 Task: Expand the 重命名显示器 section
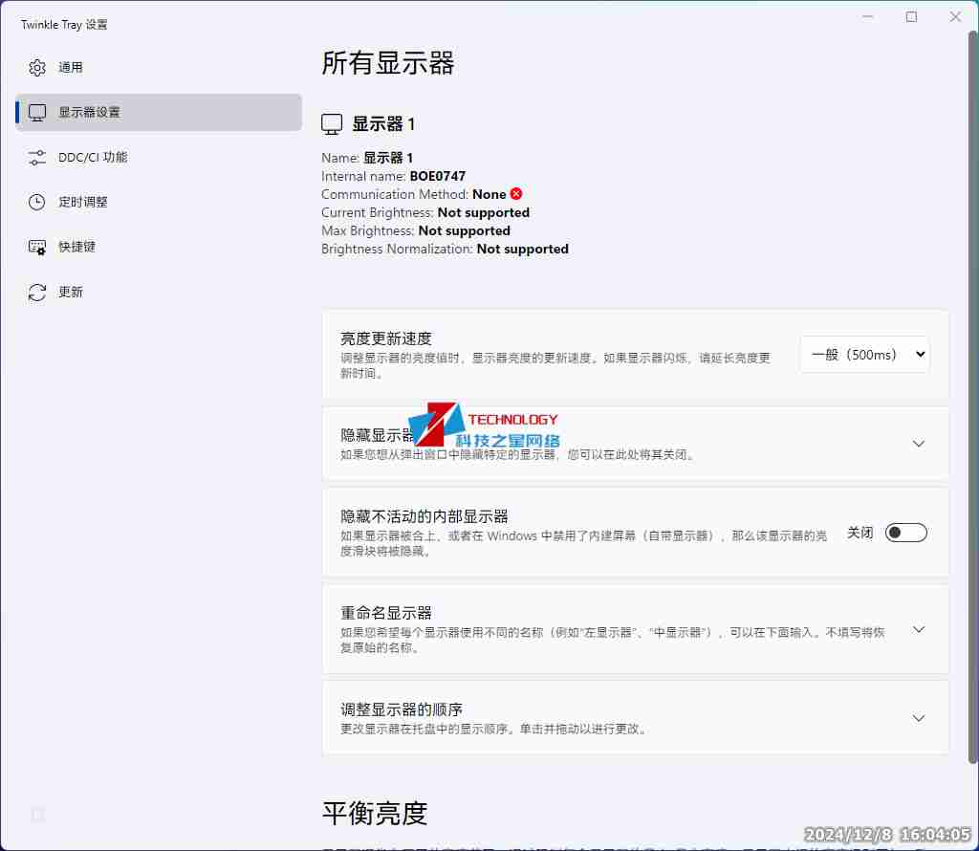click(x=919, y=629)
